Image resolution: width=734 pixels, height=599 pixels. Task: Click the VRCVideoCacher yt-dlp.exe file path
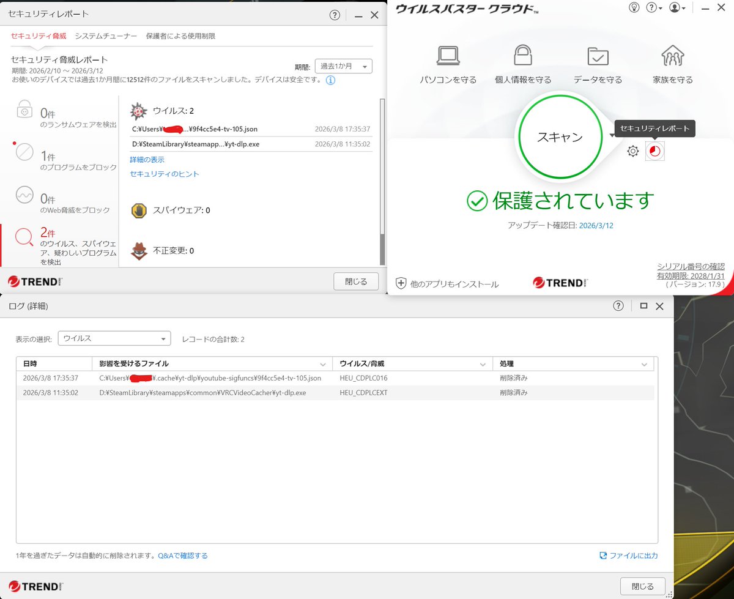coord(202,393)
